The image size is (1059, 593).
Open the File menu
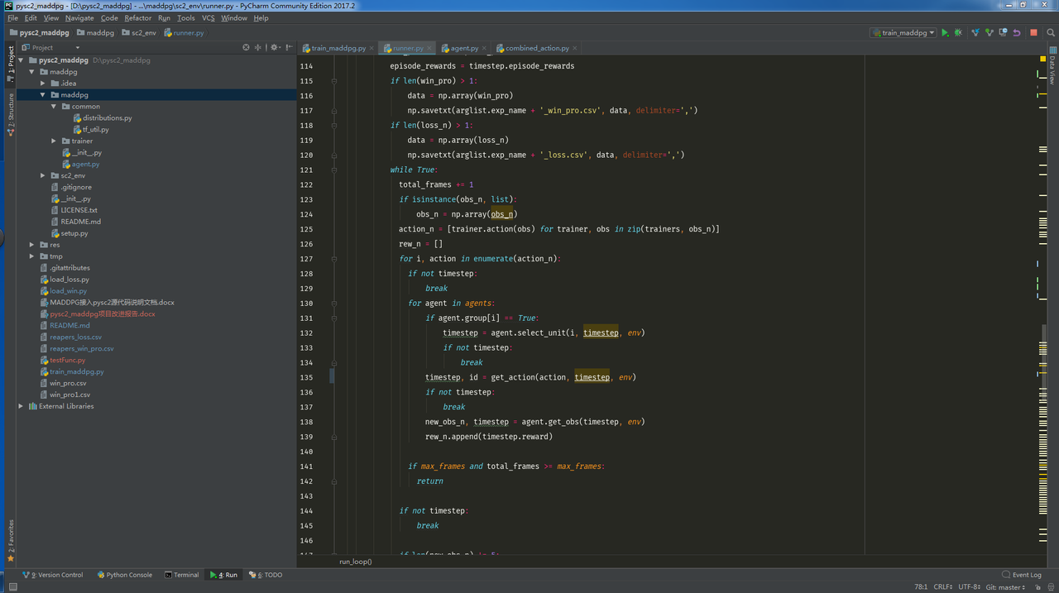pyautogui.click(x=12, y=17)
